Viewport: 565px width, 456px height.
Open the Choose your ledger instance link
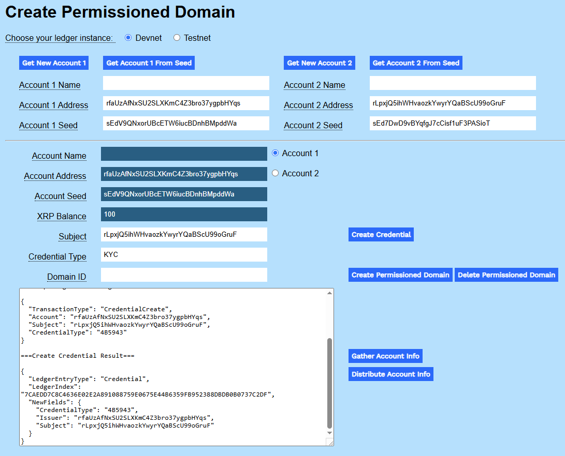tap(60, 38)
